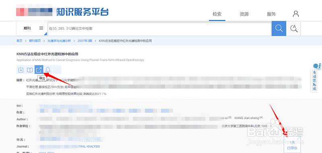The width and height of the screenshot is (322, 153).
Task: Click the export (导出) icon
Action: (39, 70)
